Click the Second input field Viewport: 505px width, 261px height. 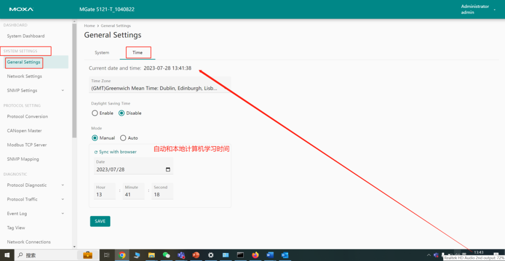click(162, 191)
